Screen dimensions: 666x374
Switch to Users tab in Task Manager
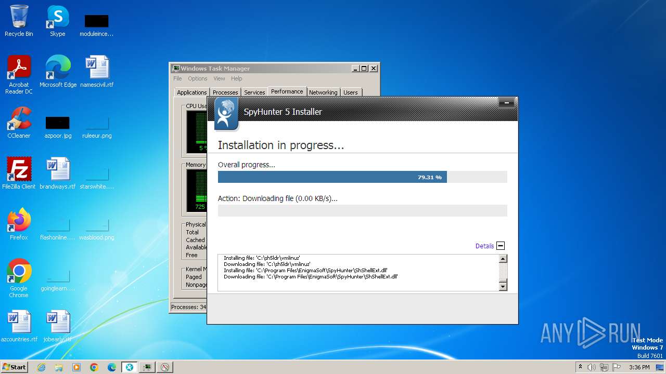[x=351, y=92]
